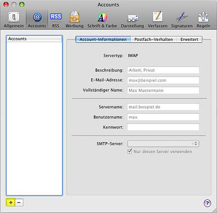Open the Regeln rules preferences
The width and height of the screenshot is (217, 213).
(203, 19)
